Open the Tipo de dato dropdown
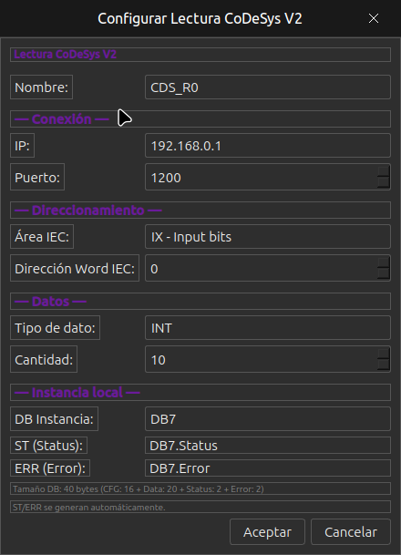The width and height of the screenshot is (401, 555). click(x=268, y=328)
